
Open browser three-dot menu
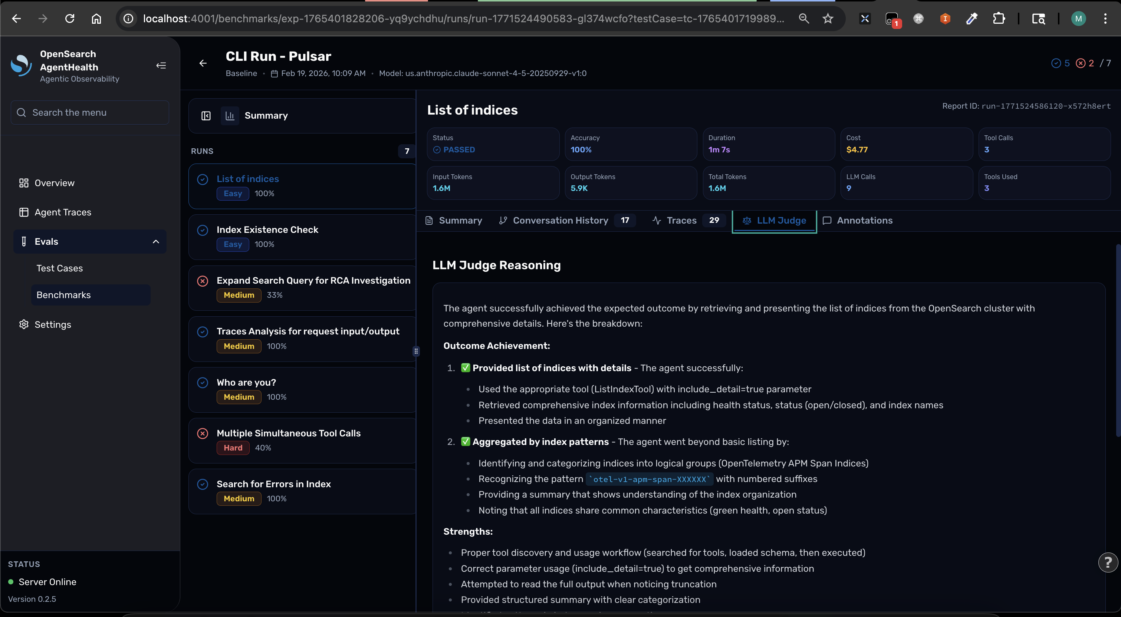click(1105, 19)
